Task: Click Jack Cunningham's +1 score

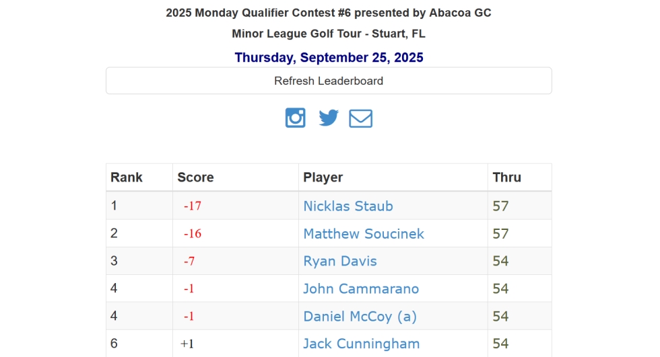Action: [x=187, y=344]
